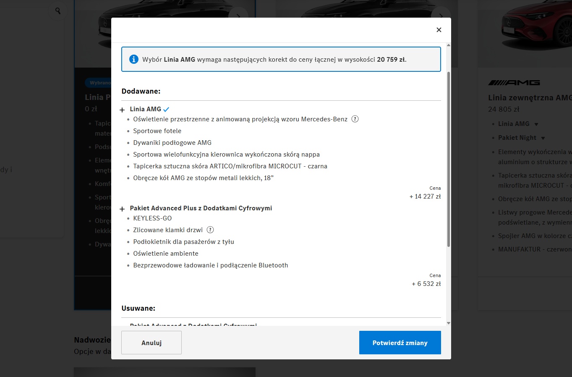Click the Tapicerka ARTICO/MICROCUT - czarna item
This screenshot has width=572, height=377.
[230, 166]
